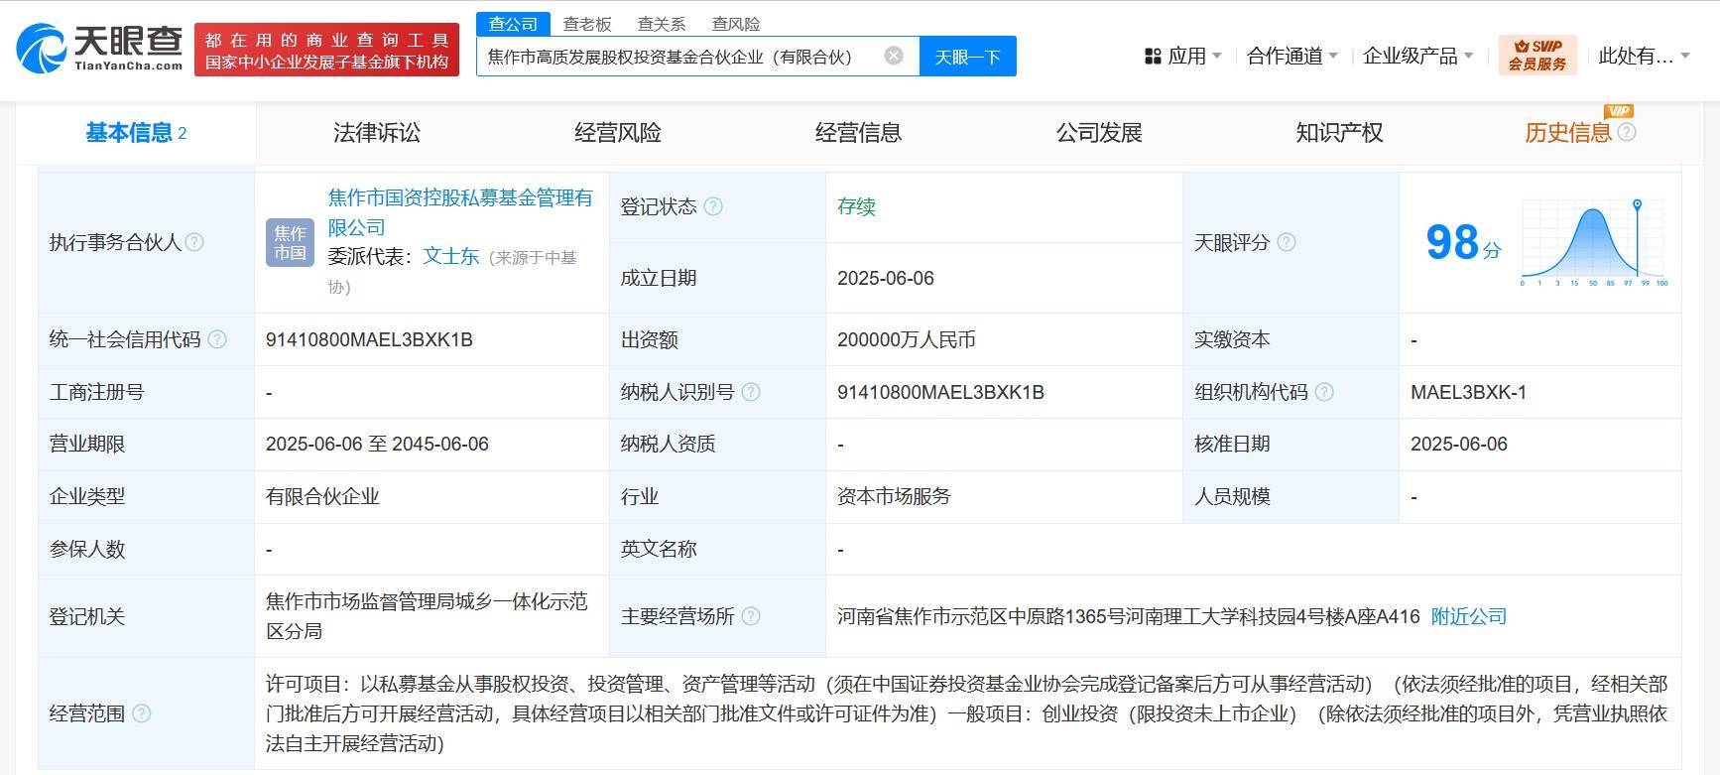Screen dimensions: 1720x775
Task: Click 资本市场服务 industry value
Action: (894, 496)
